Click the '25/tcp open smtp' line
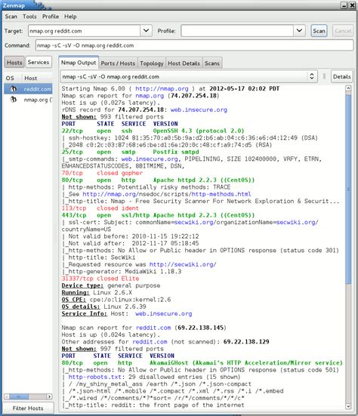This screenshot has height=416, width=358. (130, 152)
